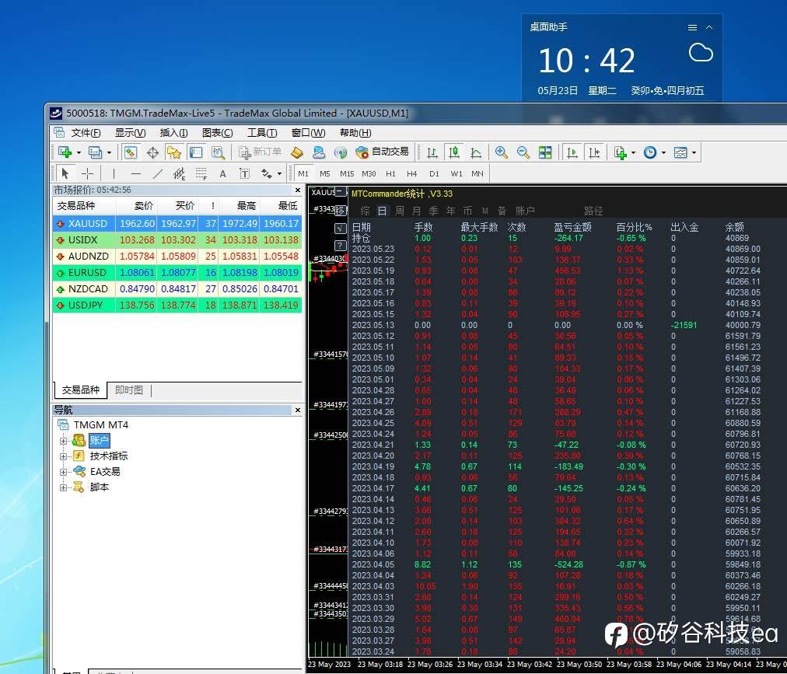Switch to the 即时图 tab
This screenshot has width=787, height=674.
click(128, 390)
